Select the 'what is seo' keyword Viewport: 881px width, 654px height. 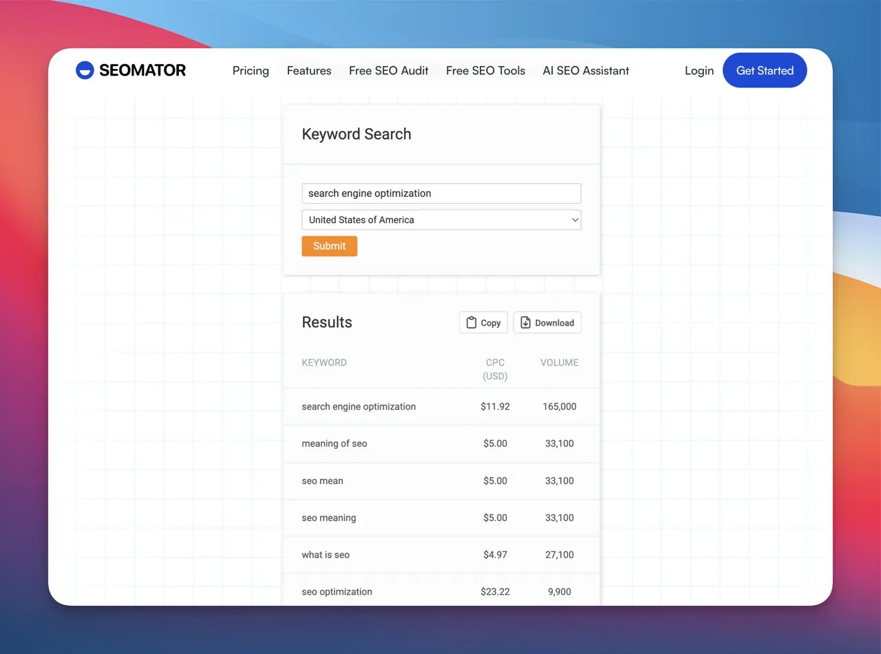[326, 555]
